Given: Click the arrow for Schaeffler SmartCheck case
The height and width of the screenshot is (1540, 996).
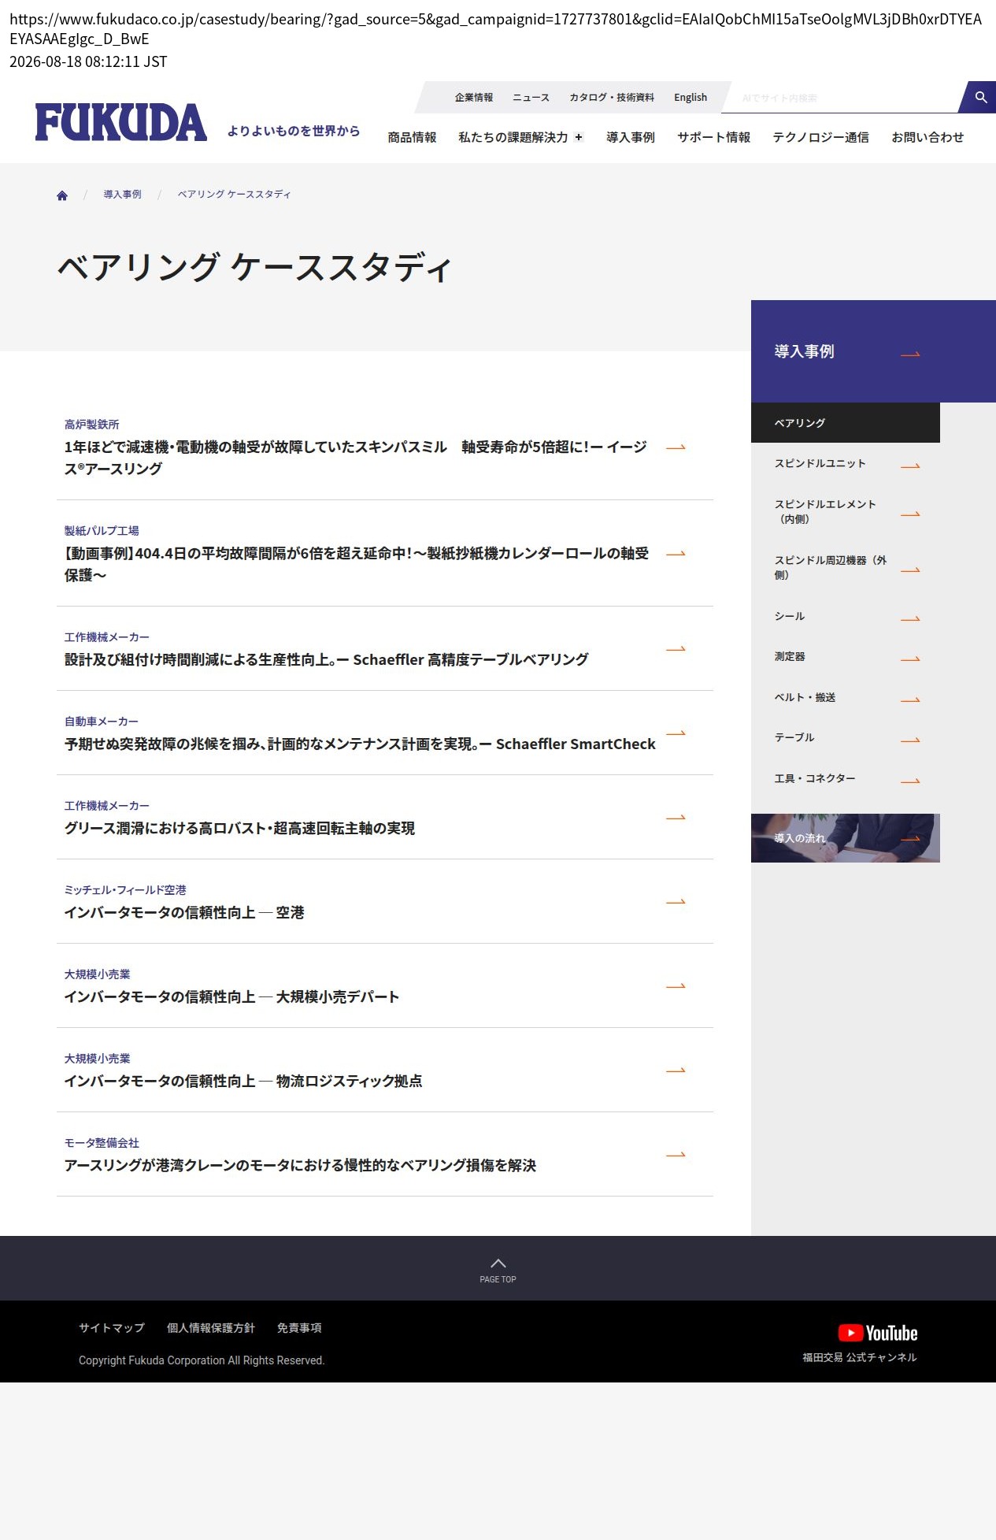Looking at the screenshot, I should click(676, 733).
